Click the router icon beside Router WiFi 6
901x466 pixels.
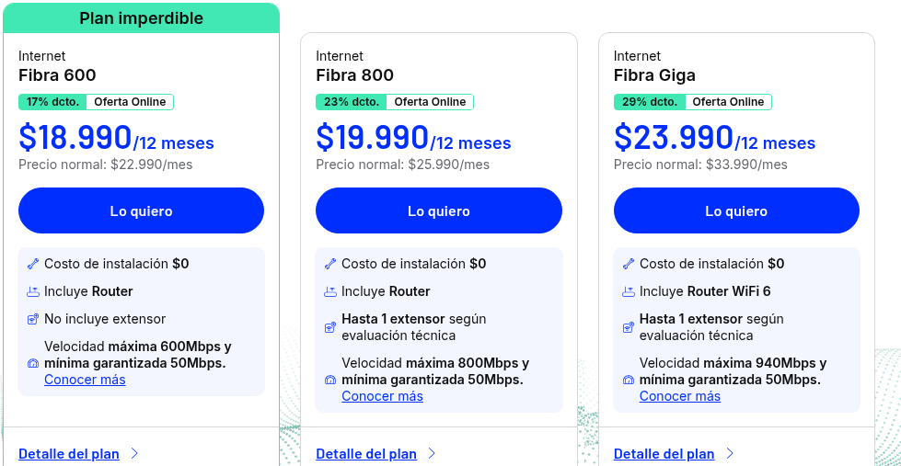(x=628, y=291)
